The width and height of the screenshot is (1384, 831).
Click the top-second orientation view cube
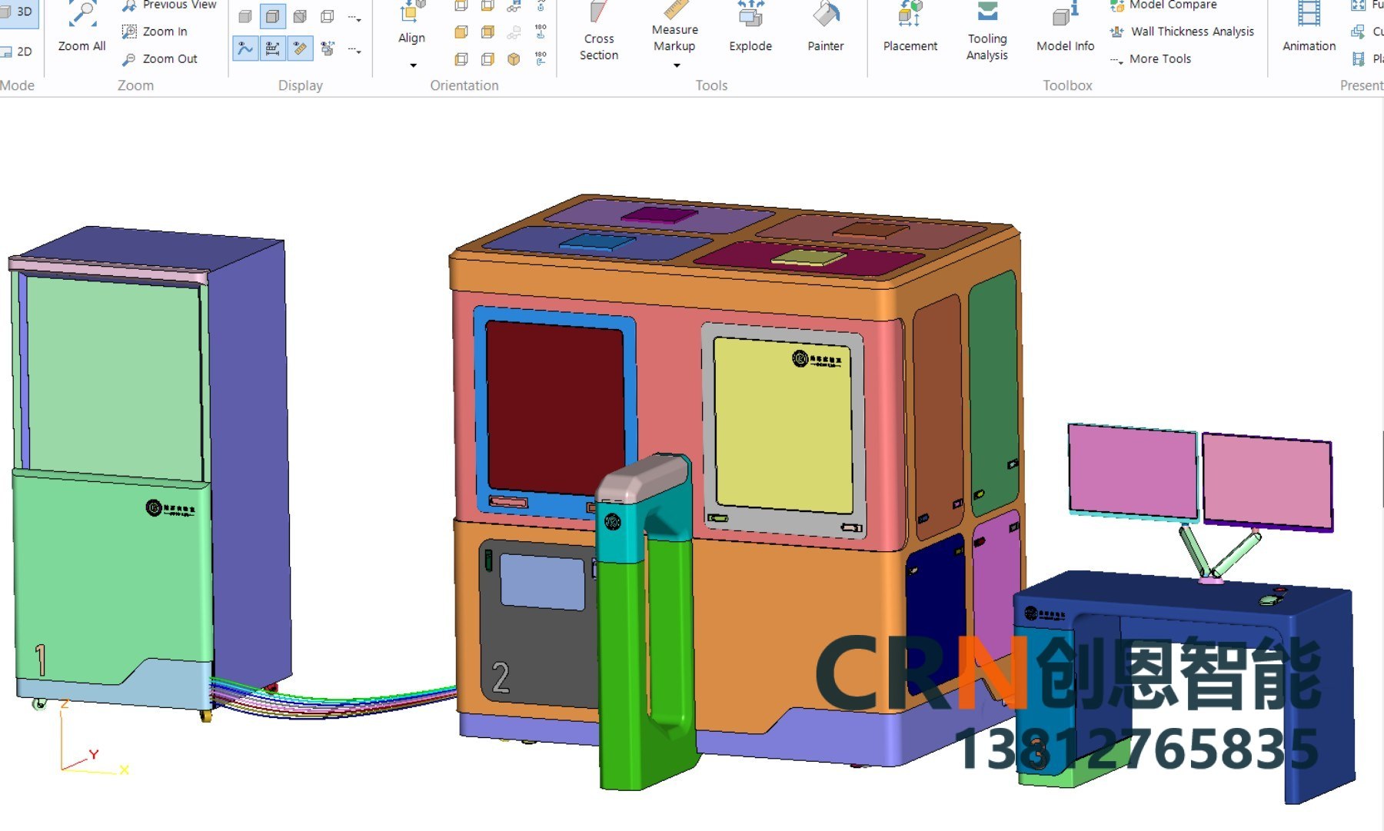click(x=487, y=6)
